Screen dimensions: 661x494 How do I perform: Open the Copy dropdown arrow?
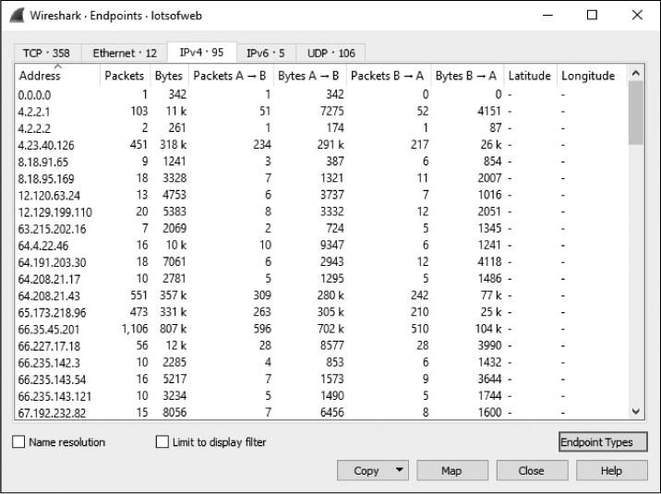pos(399,470)
